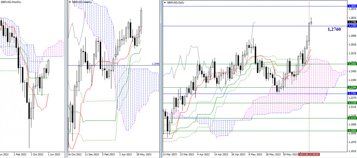Click the black 1.2786 current price tag
The height and width of the screenshot is (158, 357).
click(352, 23)
